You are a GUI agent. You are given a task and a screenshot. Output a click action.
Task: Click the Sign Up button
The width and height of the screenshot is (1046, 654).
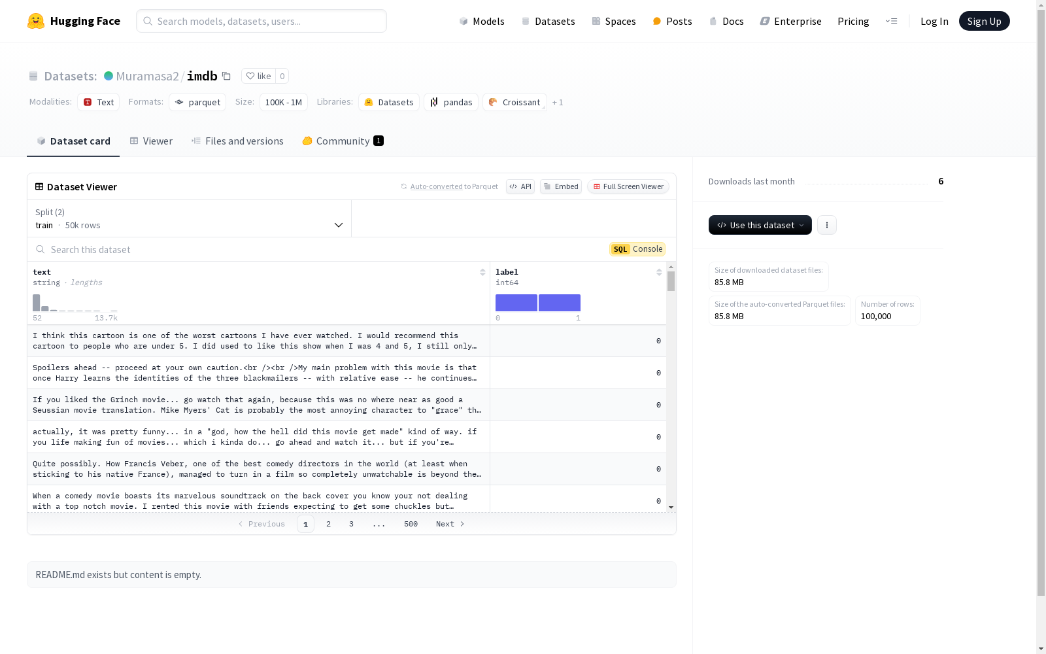pos(985,21)
